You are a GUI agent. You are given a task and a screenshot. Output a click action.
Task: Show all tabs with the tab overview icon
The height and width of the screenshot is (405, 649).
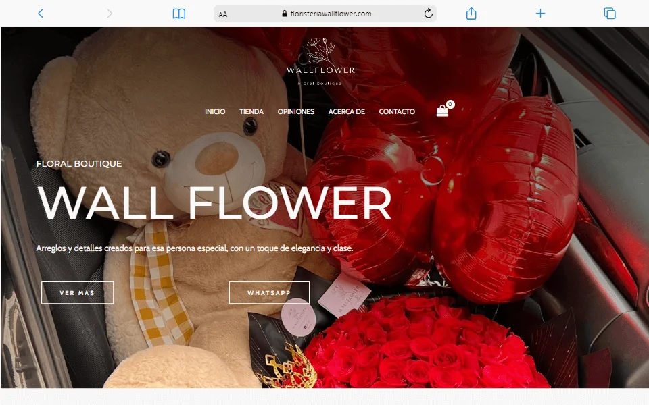point(608,13)
